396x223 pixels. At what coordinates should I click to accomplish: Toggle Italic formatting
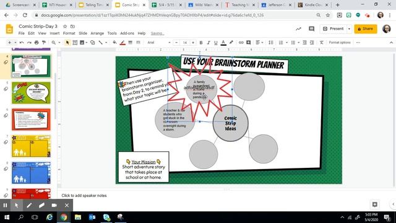pyautogui.click(x=209, y=43)
